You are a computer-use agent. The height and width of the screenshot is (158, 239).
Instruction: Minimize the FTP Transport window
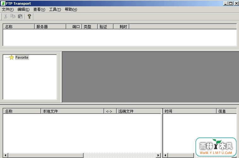pyautogui.click(x=225, y=3)
